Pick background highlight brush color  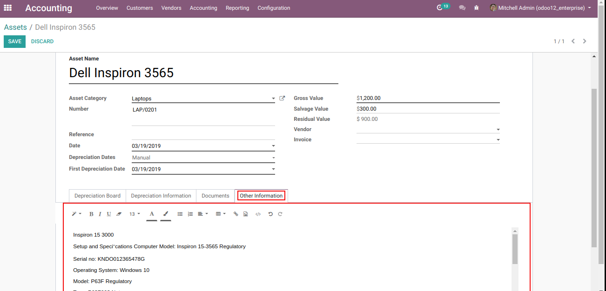(x=166, y=214)
